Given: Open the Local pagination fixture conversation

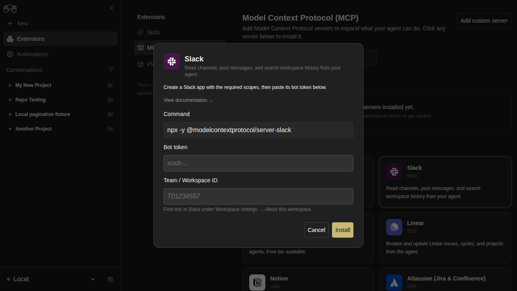Looking at the screenshot, I should pos(61,114).
